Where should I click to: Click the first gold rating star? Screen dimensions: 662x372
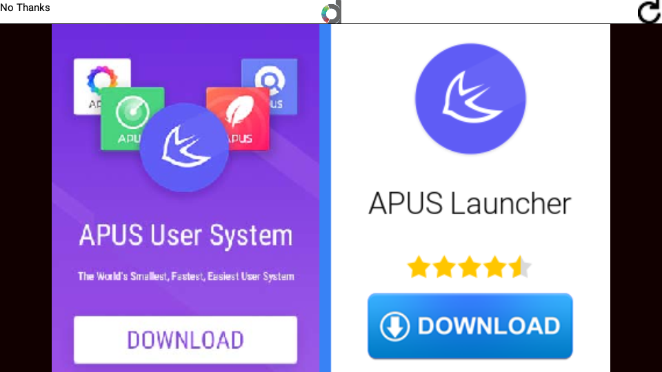419,267
